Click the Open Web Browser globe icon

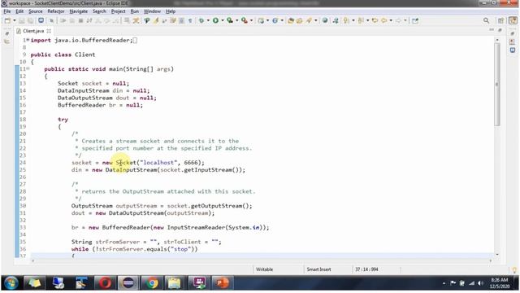(x=325, y=20)
